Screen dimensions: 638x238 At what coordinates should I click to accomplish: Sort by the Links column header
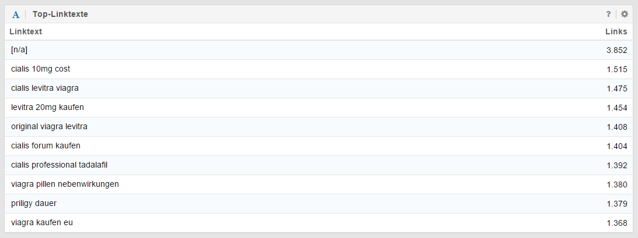point(616,31)
